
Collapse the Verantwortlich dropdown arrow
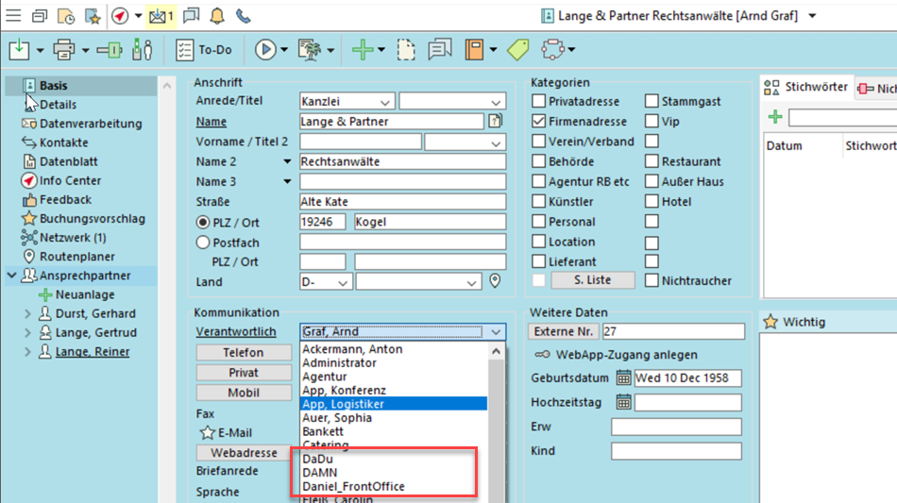pos(496,332)
